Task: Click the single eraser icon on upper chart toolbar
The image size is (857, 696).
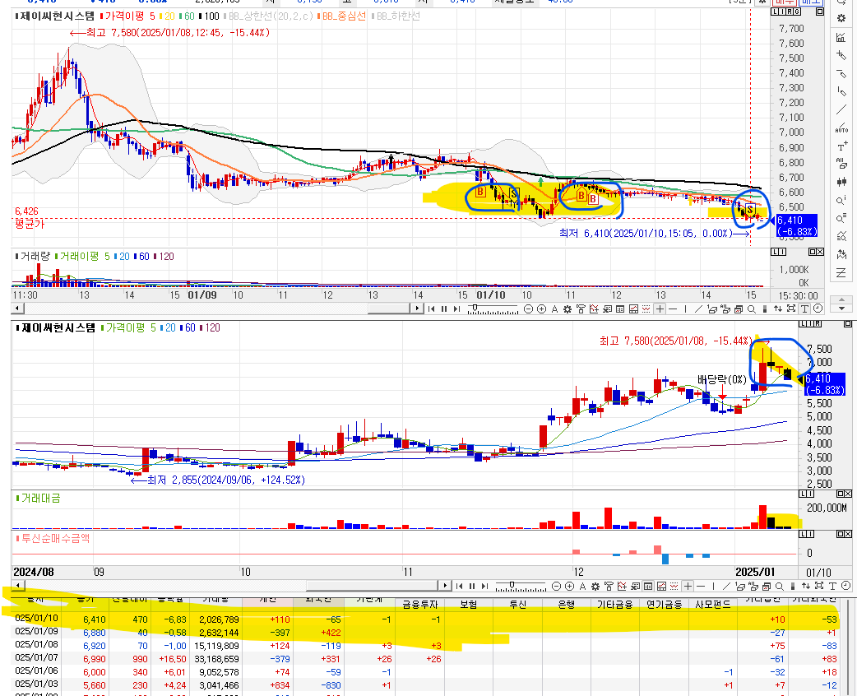Action: click(x=711, y=309)
